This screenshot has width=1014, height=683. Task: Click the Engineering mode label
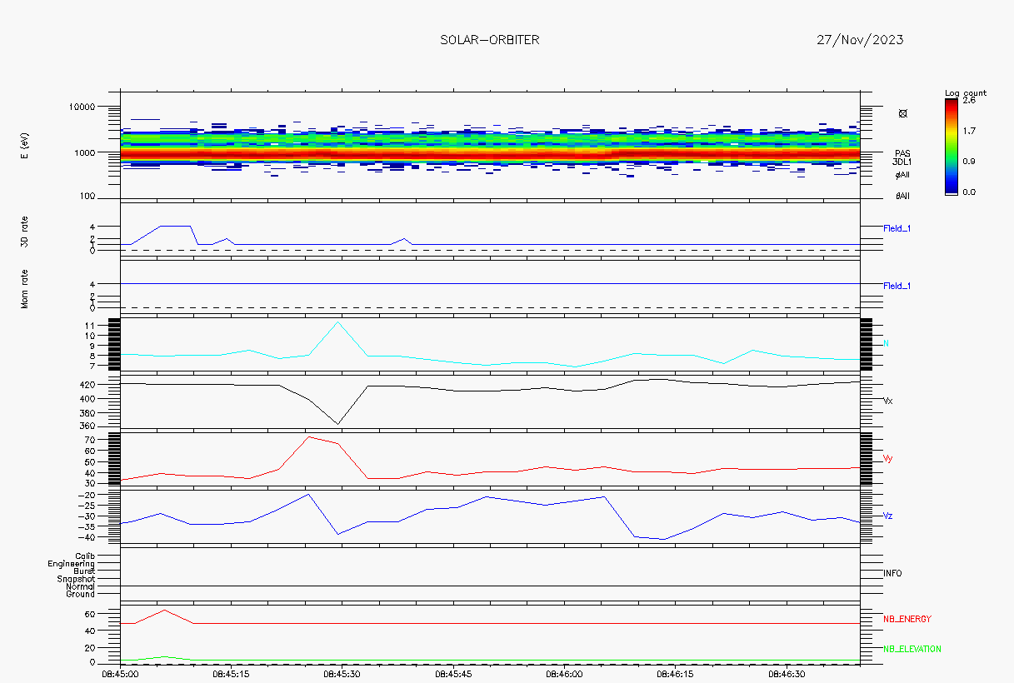pyautogui.click(x=72, y=564)
